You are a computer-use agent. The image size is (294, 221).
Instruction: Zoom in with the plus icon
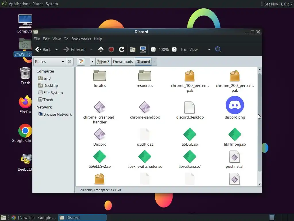tap(174, 49)
